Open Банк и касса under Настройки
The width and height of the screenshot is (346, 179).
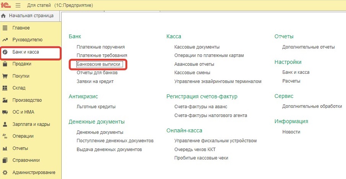click(296, 72)
